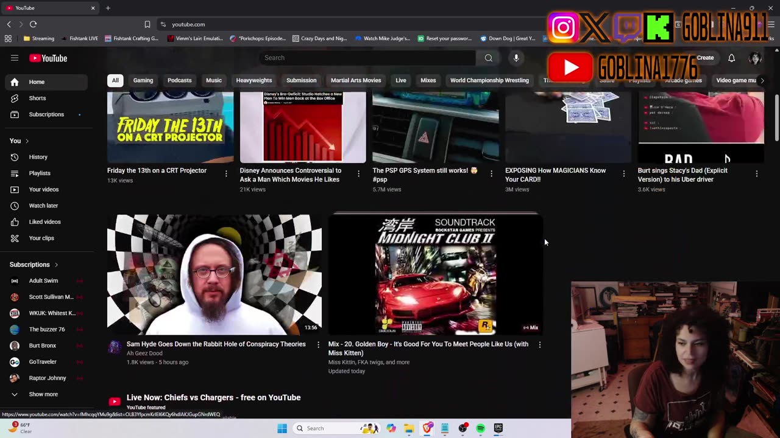Open the YouTube hamburger guide menu

[x=15, y=58]
